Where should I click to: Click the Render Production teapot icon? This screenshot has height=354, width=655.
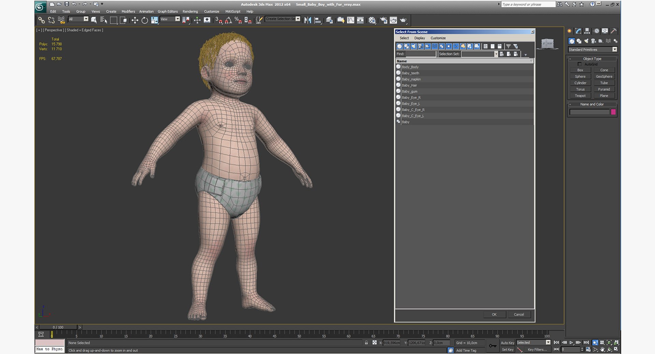403,20
